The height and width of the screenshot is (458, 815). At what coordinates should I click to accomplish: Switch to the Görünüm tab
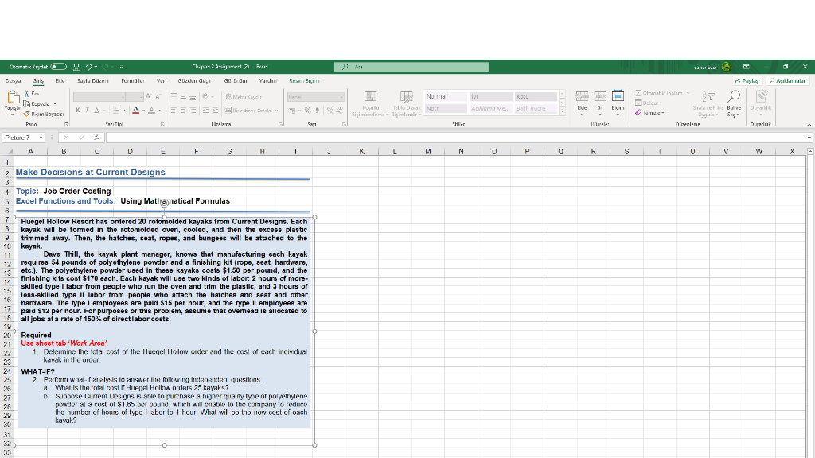(x=236, y=80)
